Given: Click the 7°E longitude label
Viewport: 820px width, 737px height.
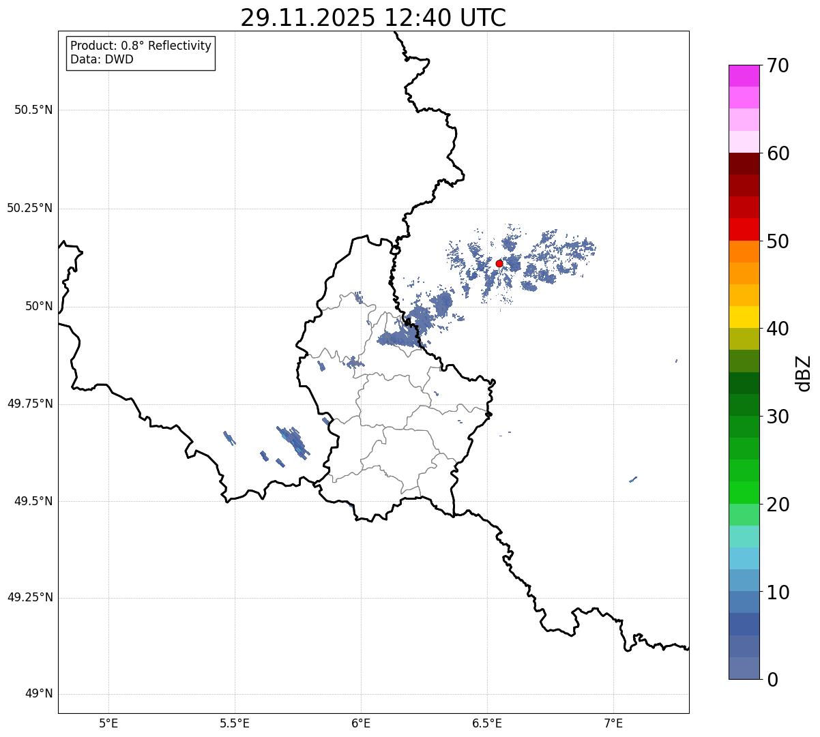Looking at the screenshot, I should pos(614,723).
